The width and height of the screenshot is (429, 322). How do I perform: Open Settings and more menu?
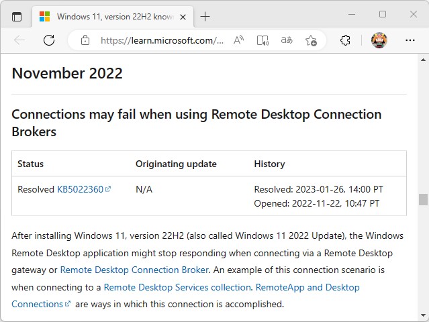(x=410, y=40)
